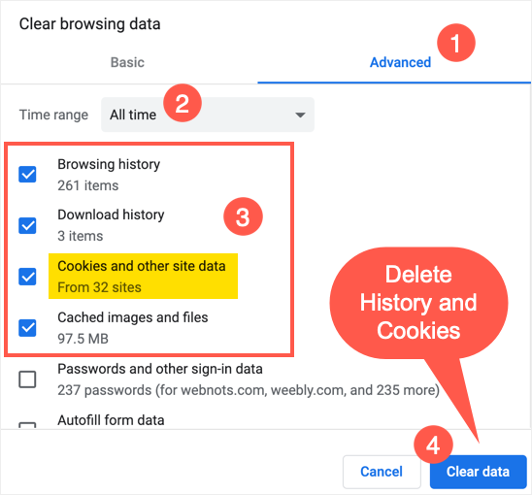Click the Browsing history label text
The width and height of the screenshot is (532, 495).
[109, 164]
